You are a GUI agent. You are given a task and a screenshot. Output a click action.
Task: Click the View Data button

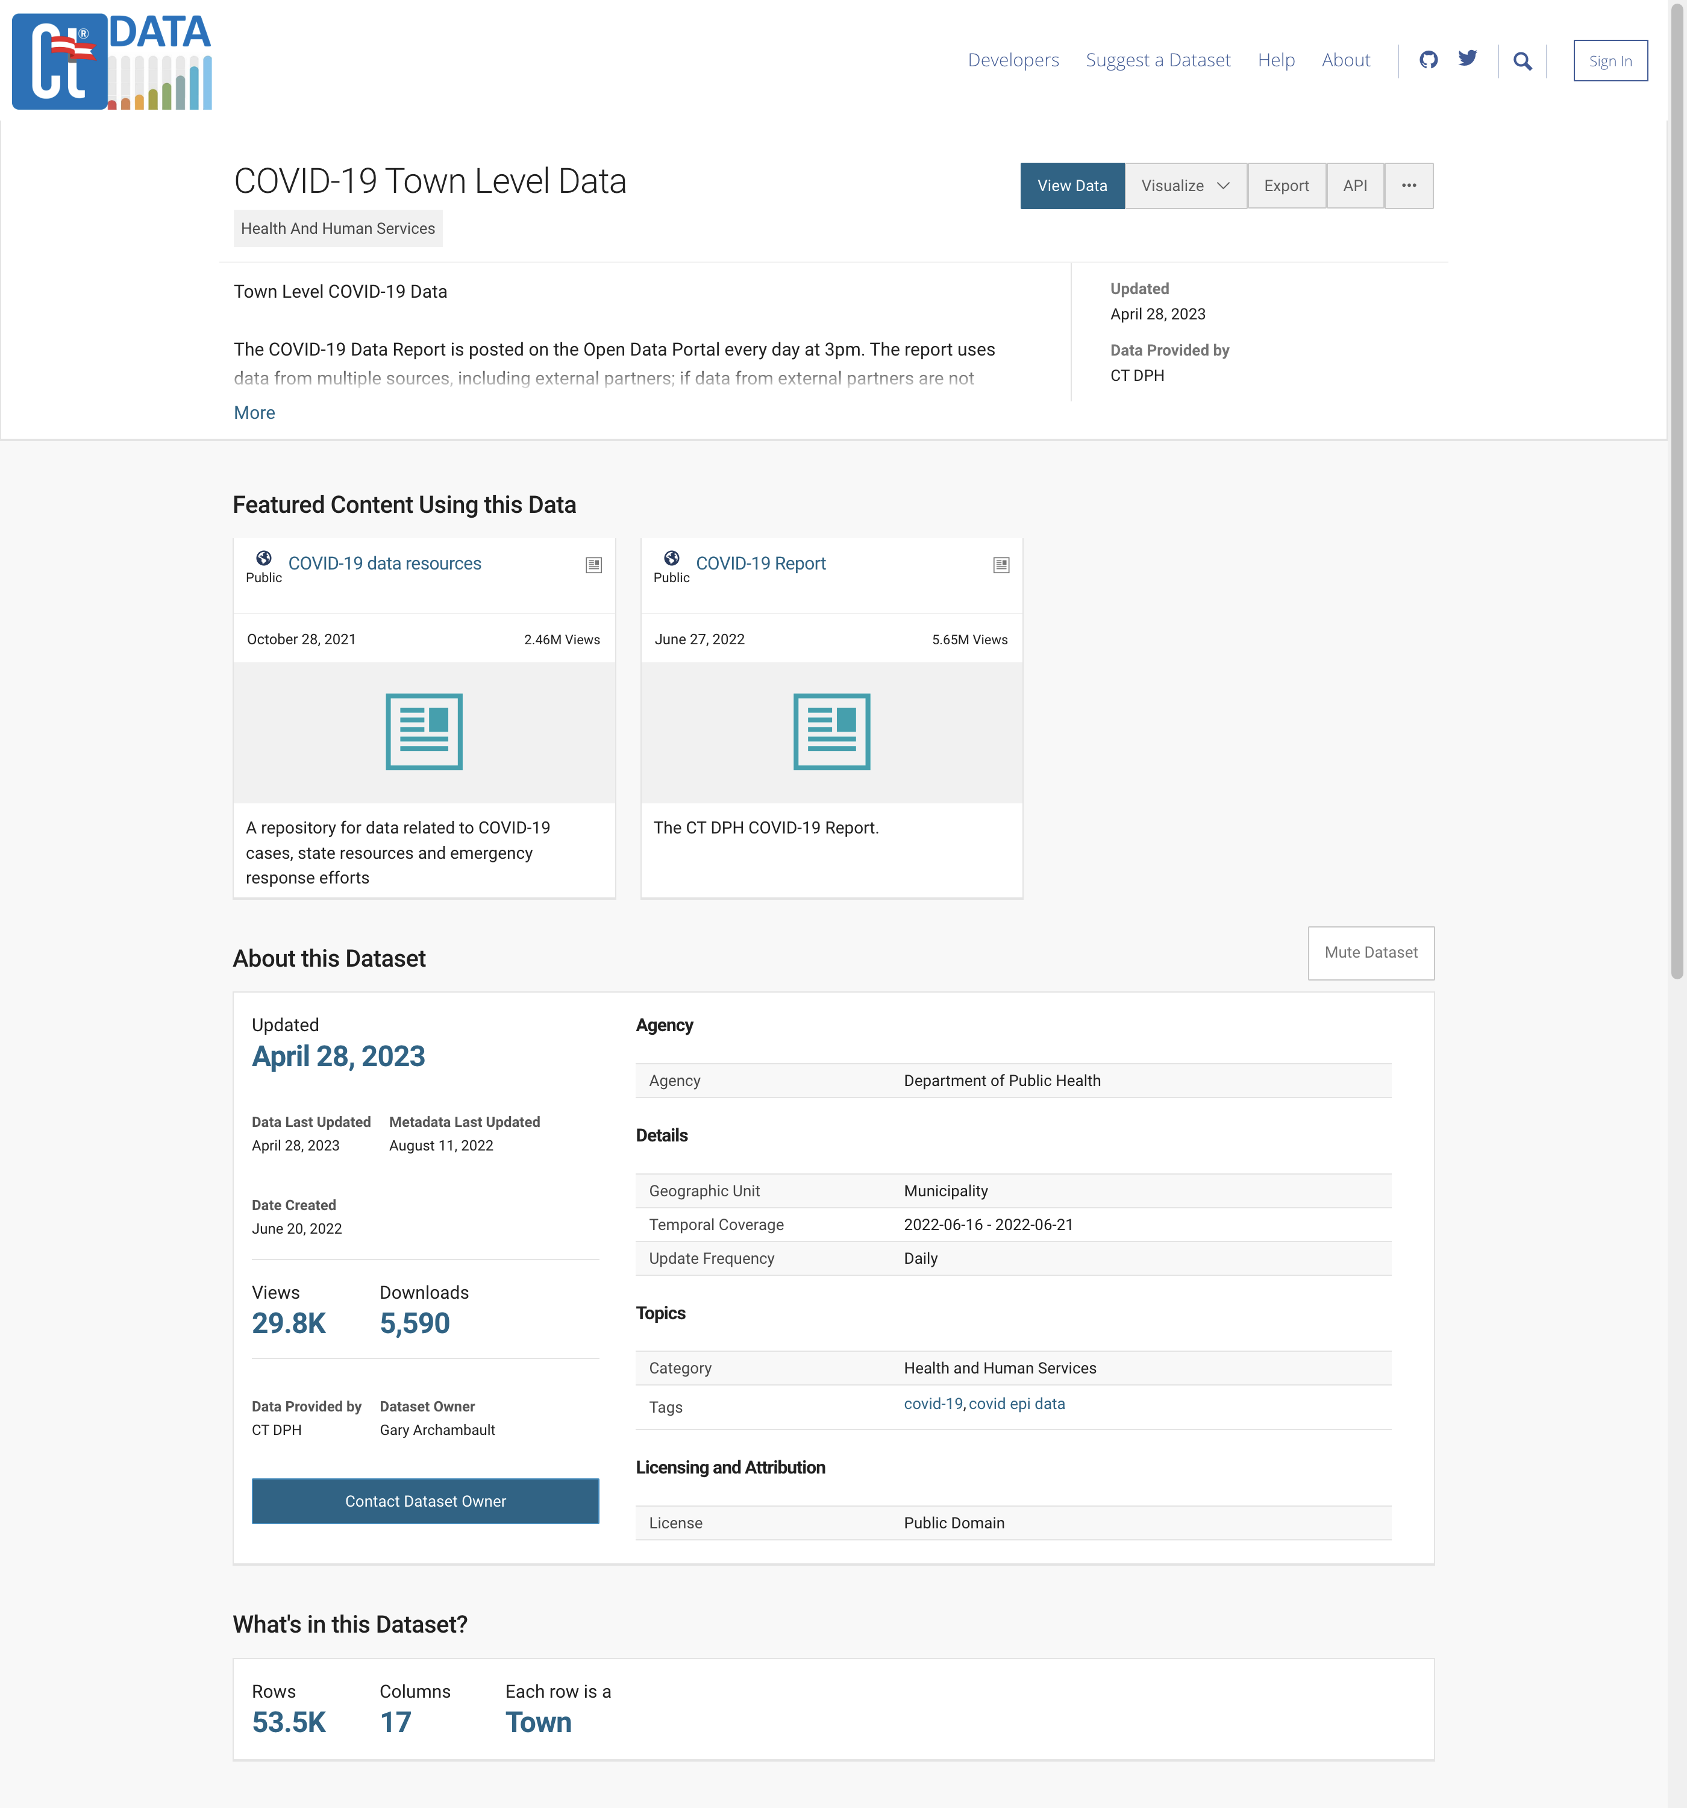click(1071, 186)
